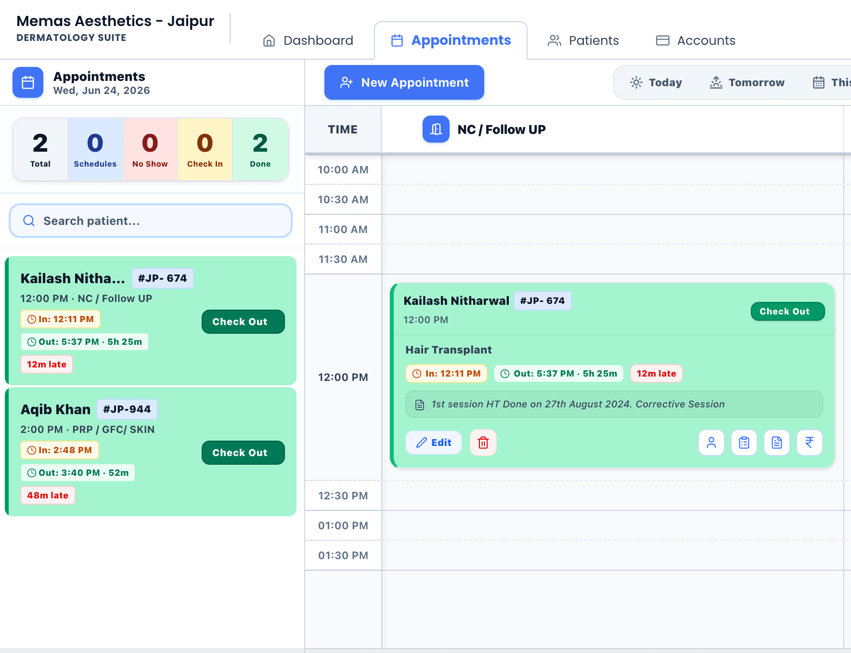Image resolution: width=851 pixels, height=653 pixels.
Task: Check Out Aqib Khan in sidebar
Action: click(x=243, y=453)
